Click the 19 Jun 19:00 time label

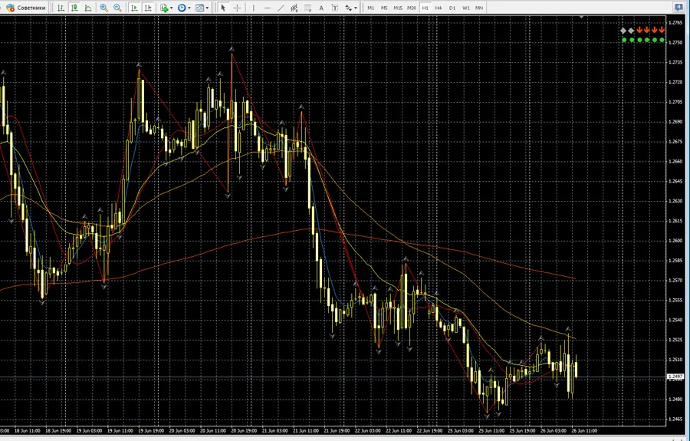(151, 430)
